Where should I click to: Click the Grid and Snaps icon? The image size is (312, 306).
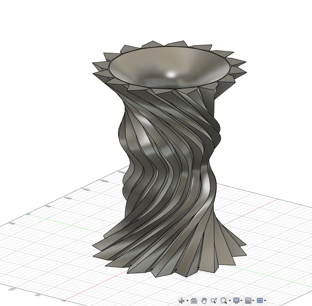(248, 300)
